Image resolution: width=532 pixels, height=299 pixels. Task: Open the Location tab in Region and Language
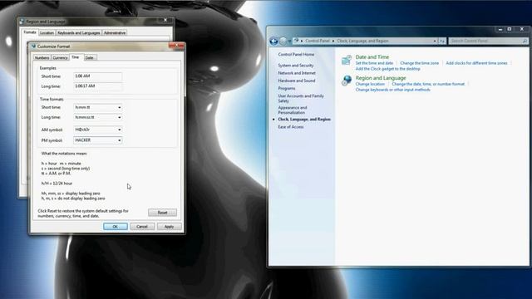pyautogui.click(x=47, y=33)
